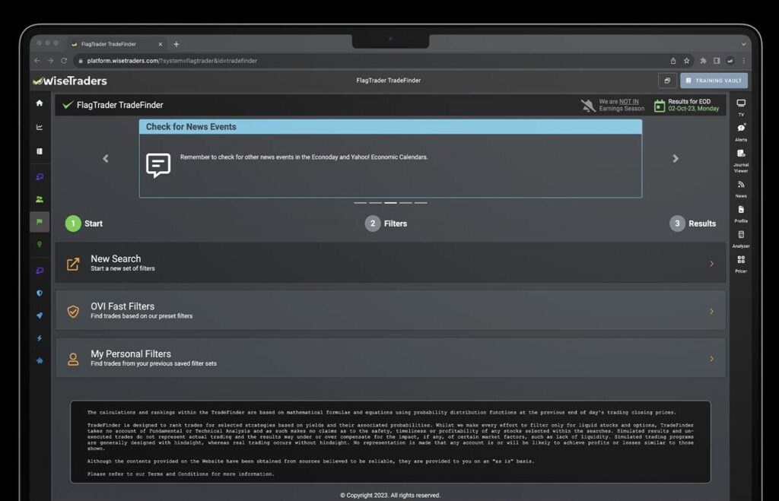Image resolution: width=779 pixels, height=501 pixels.
Task: Open the book icon in left sidebar
Action: [40, 151]
